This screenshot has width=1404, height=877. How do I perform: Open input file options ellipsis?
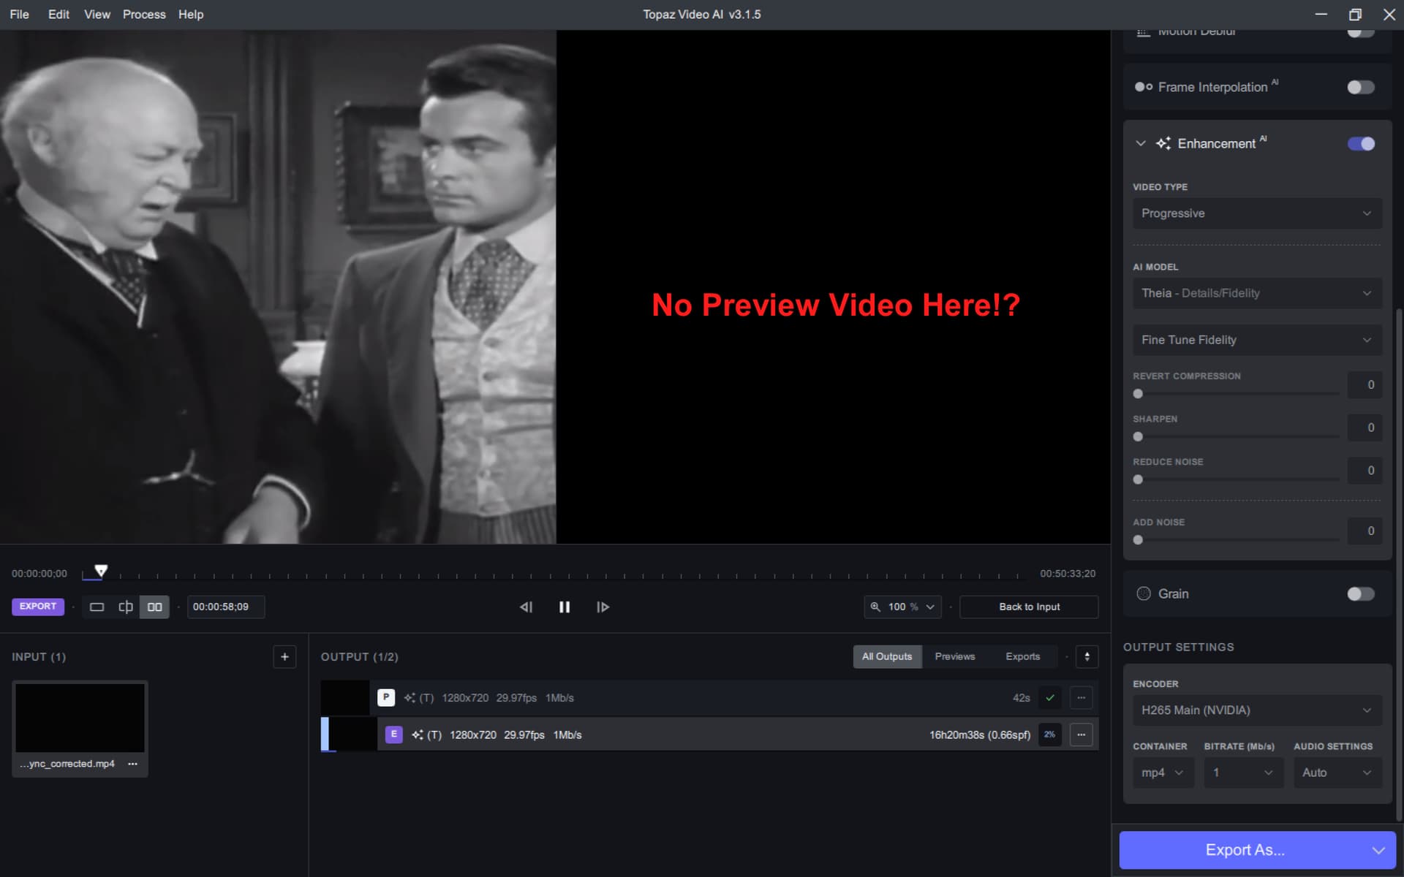(132, 764)
